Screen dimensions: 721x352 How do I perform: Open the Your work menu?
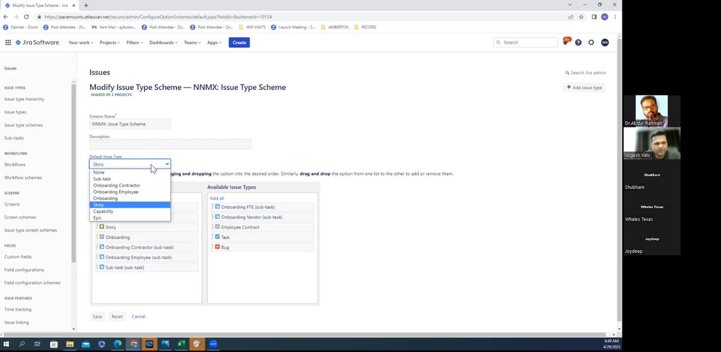pyautogui.click(x=81, y=42)
